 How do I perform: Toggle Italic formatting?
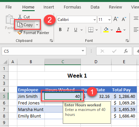tap(68, 29)
